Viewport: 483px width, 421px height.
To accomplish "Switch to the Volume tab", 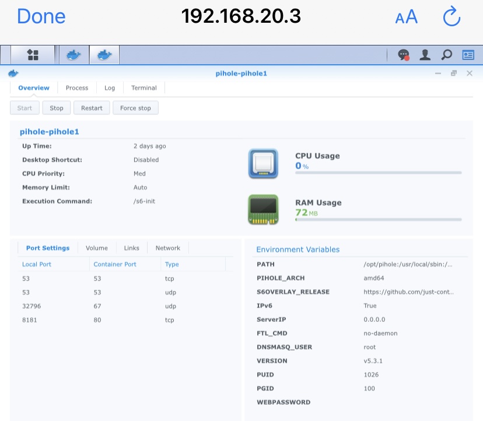I will pos(97,248).
